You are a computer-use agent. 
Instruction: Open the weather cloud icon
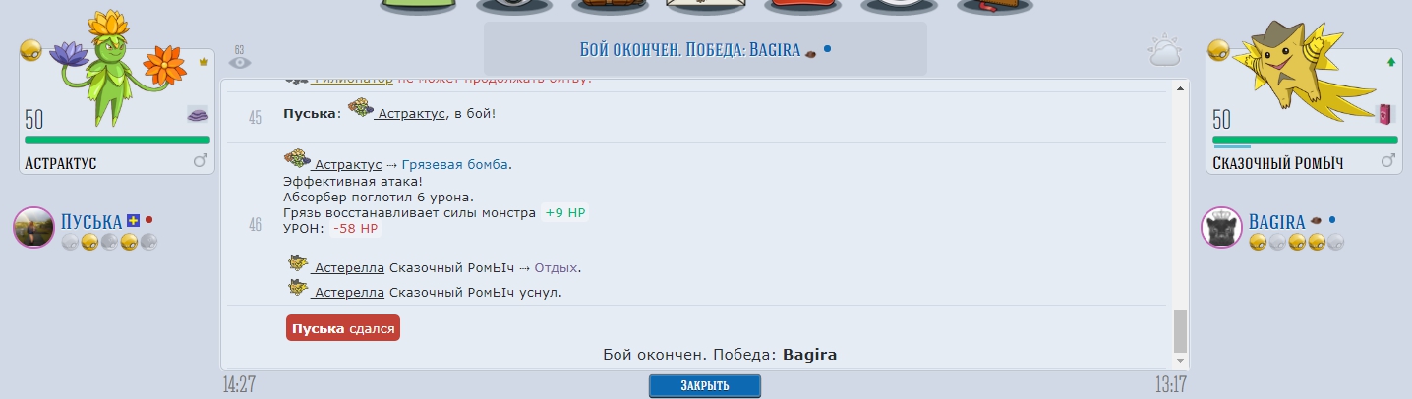[x=1164, y=51]
